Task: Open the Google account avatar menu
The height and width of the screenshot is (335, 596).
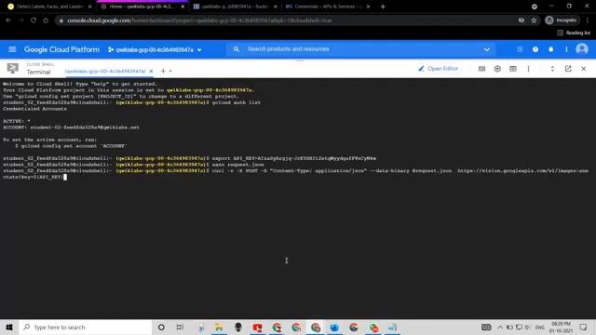Action: click(x=582, y=49)
